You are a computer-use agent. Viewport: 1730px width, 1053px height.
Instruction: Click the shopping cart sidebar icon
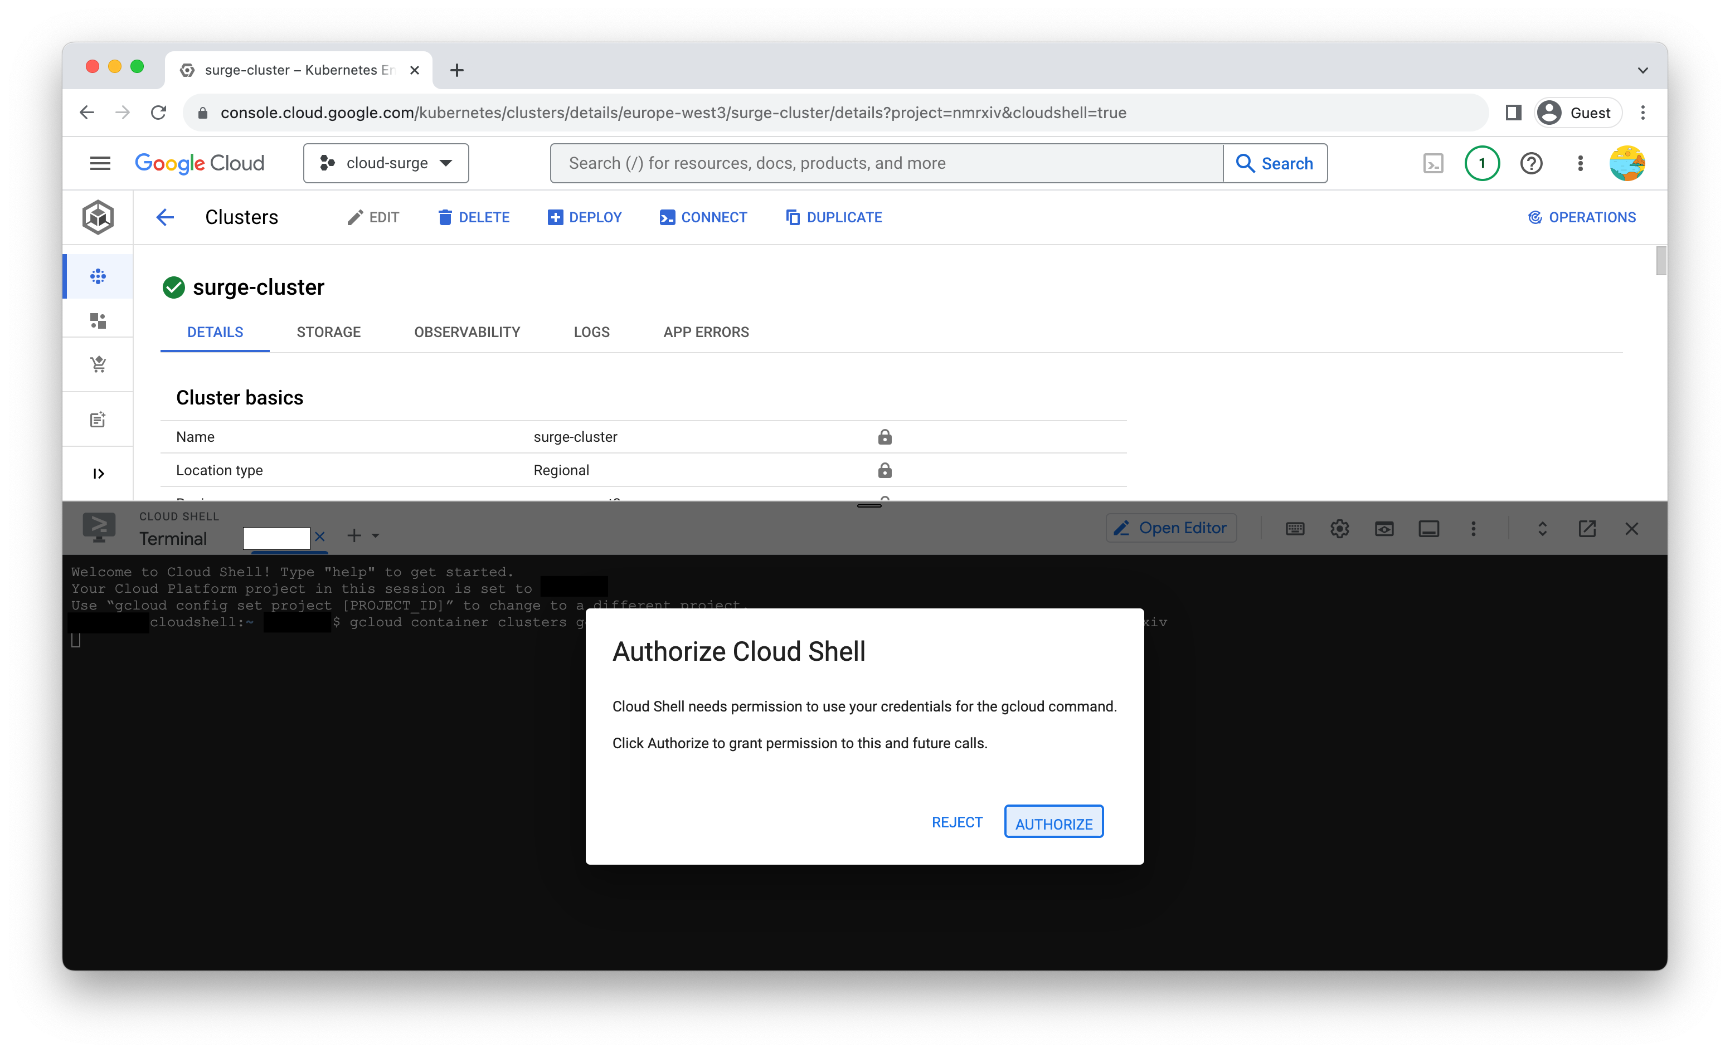tap(99, 364)
